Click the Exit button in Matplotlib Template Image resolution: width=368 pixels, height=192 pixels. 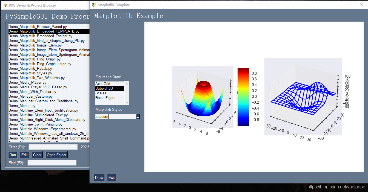[112, 178]
